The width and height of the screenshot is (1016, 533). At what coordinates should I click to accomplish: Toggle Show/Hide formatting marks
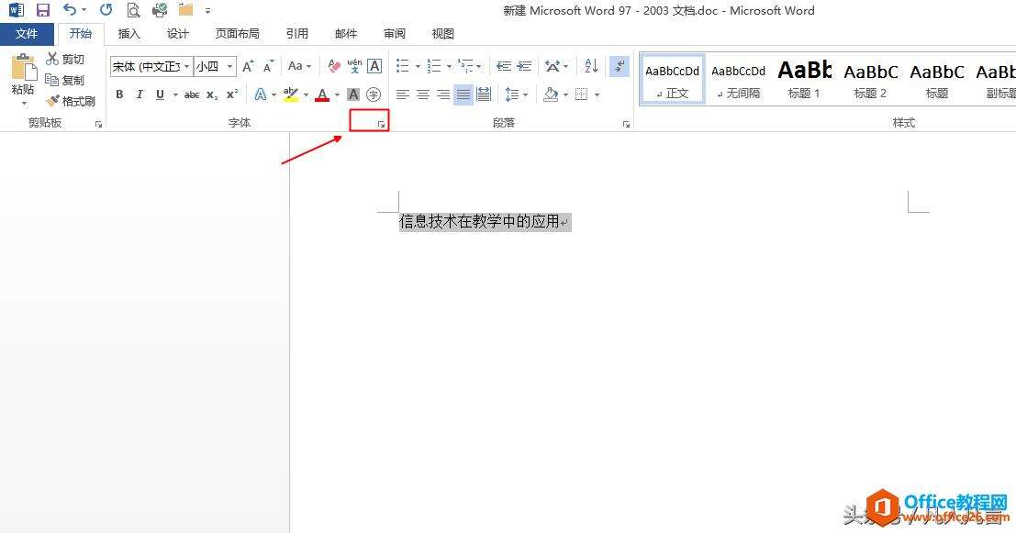[x=618, y=66]
